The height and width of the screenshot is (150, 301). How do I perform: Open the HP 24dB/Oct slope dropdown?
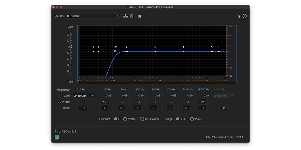point(83,96)
